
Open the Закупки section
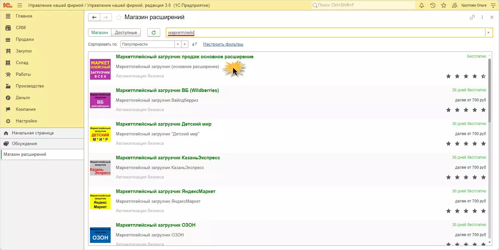click(x=42, y=51)
